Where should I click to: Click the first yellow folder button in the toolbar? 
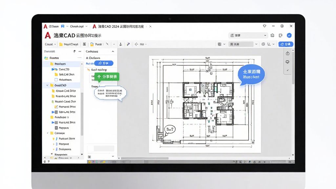pos(69,44)
